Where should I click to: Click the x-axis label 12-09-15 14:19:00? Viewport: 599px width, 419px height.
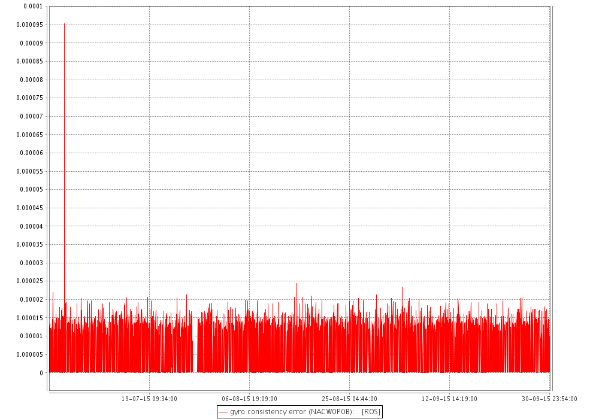pos(449,399)
